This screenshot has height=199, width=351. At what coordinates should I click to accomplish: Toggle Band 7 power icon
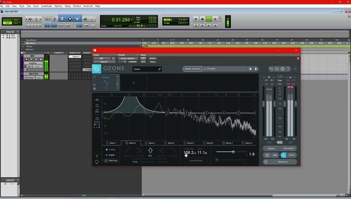coord(223,143)
